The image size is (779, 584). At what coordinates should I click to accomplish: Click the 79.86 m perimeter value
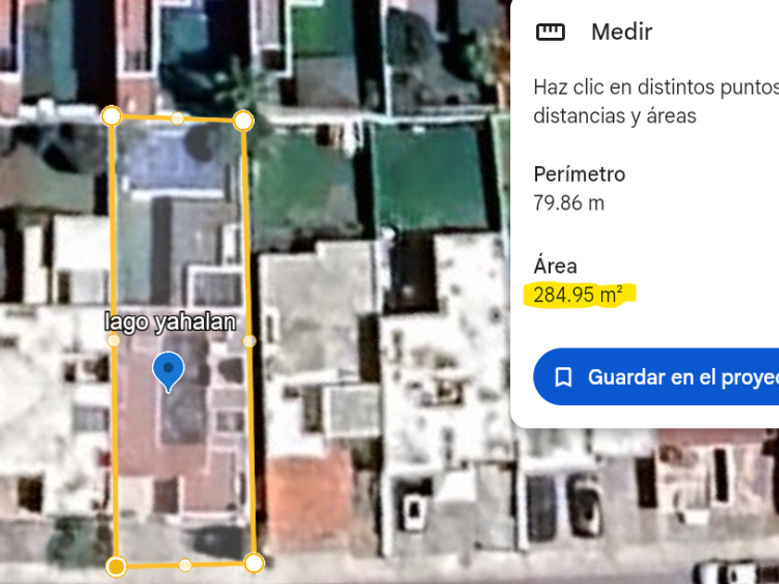568,203
